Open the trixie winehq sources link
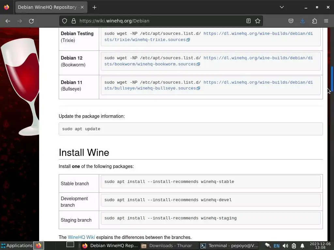Image resolution: width=334 pixels, height=250 pixels. pyautogui.click(x=208, y=36)
